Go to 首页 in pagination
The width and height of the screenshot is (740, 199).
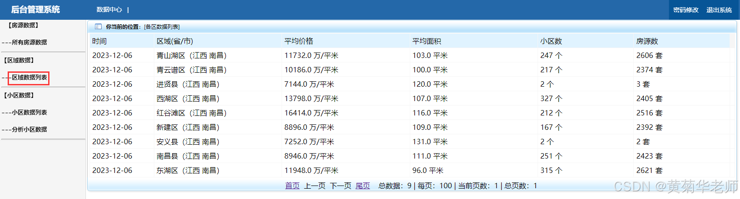(x=292, y=186)
